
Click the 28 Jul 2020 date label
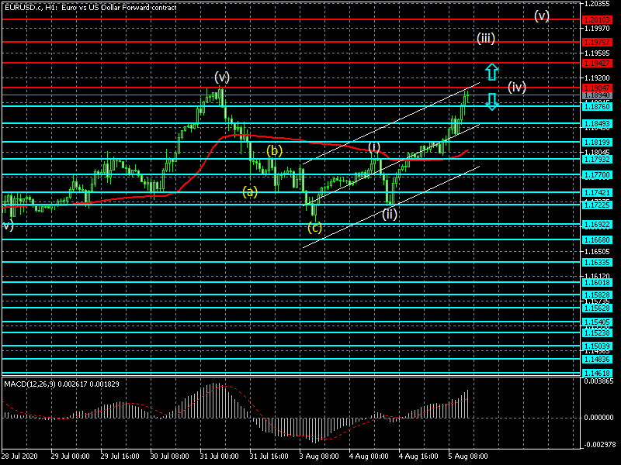coord(20,456)
